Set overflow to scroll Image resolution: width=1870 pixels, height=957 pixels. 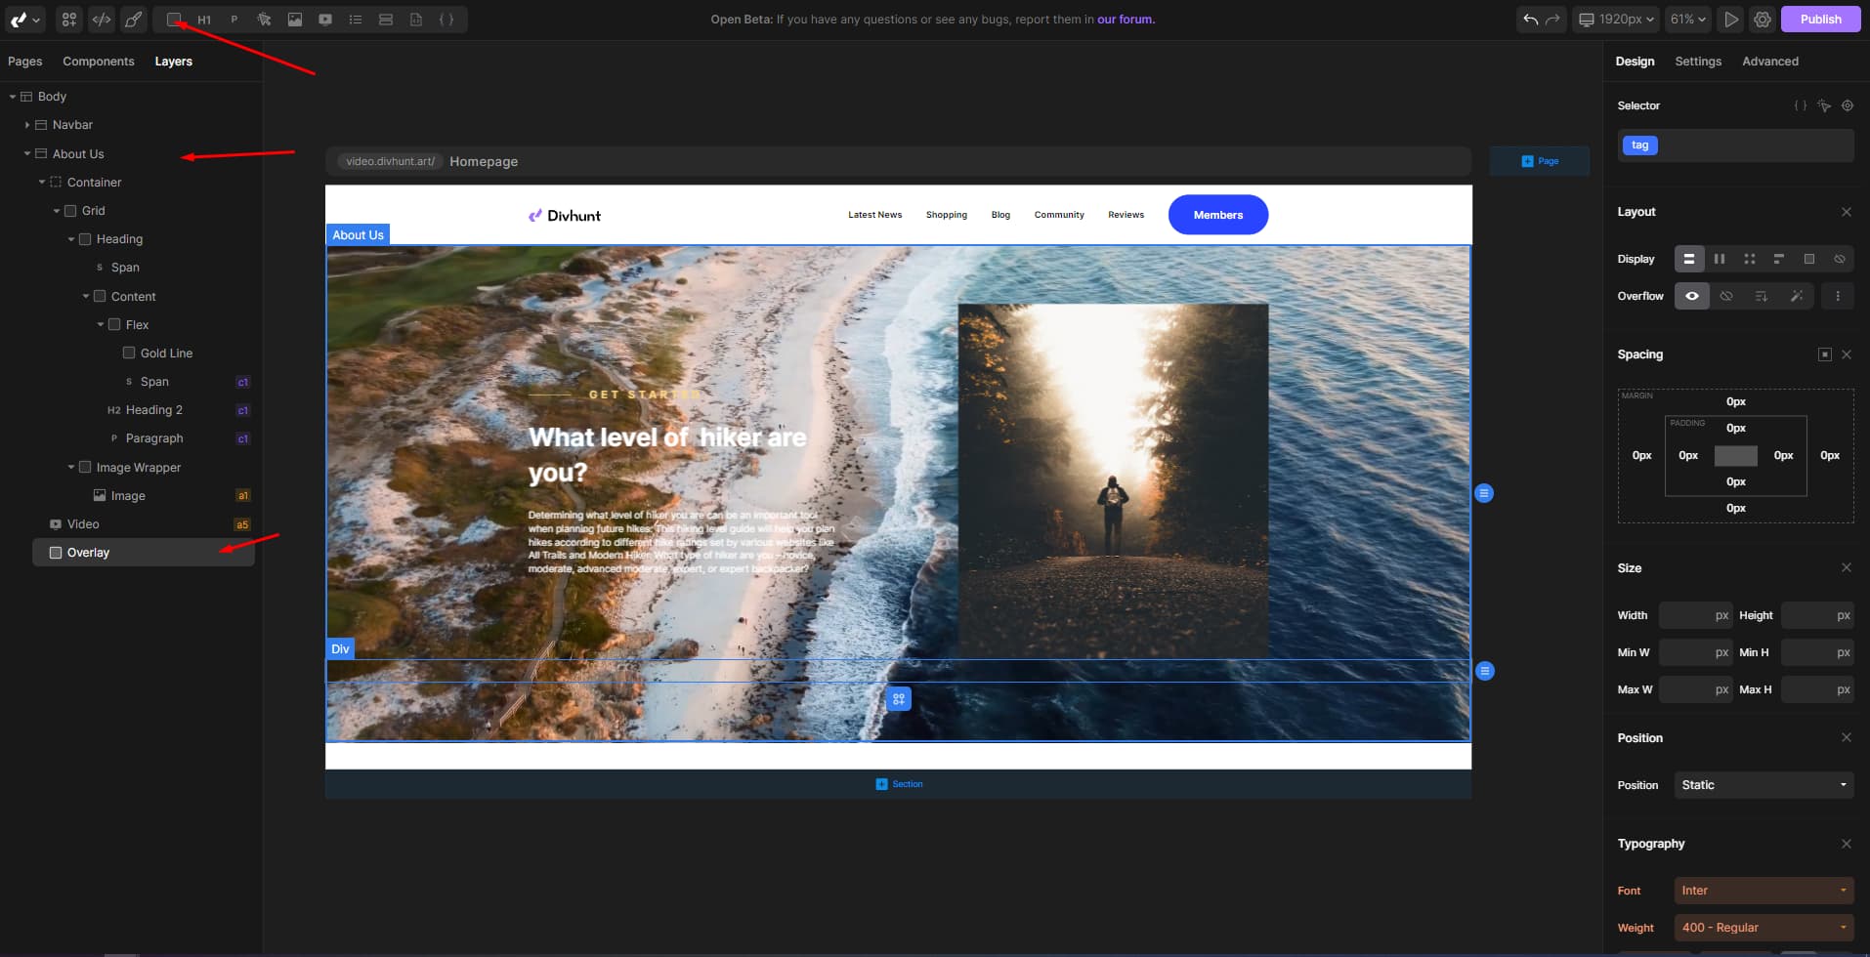tap(1761, 296)
